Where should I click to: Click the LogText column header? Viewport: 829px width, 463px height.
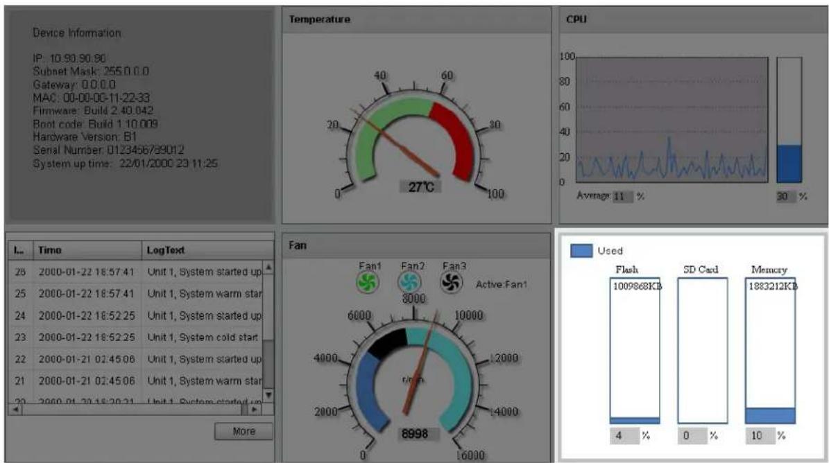coord(207,250)
